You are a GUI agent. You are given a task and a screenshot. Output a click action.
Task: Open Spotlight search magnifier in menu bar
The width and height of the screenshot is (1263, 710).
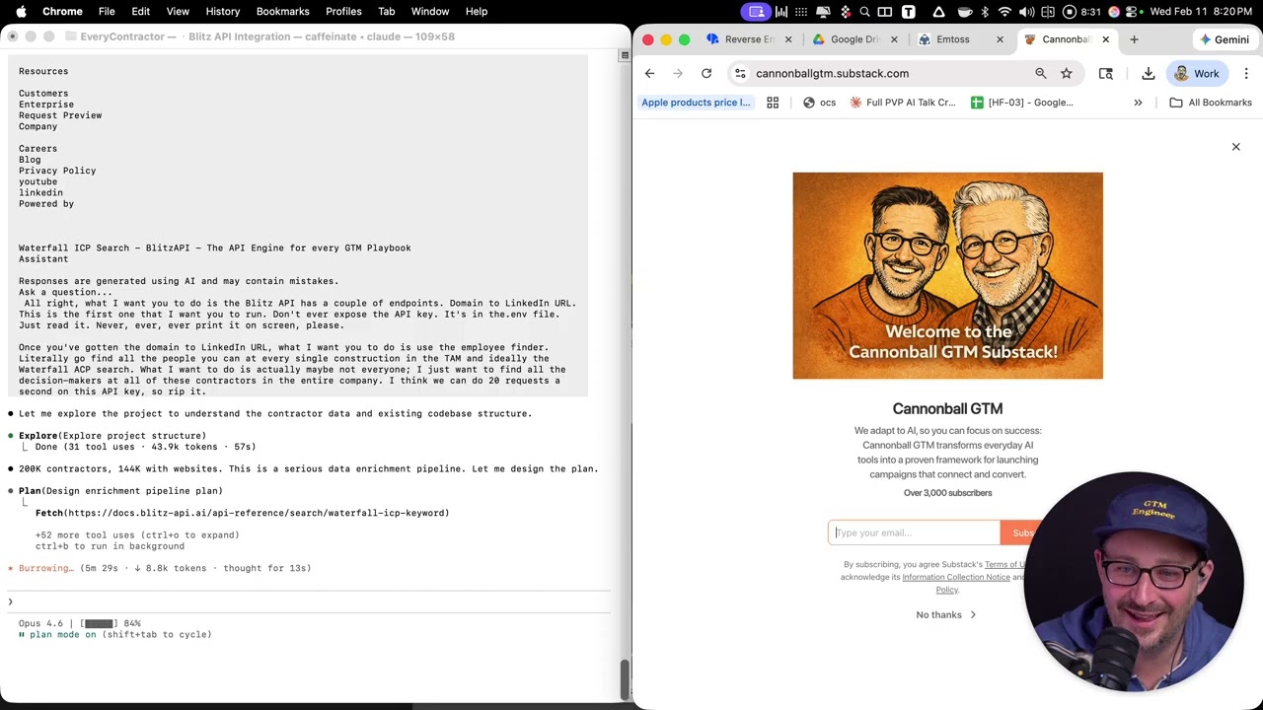tap(864, 12)
